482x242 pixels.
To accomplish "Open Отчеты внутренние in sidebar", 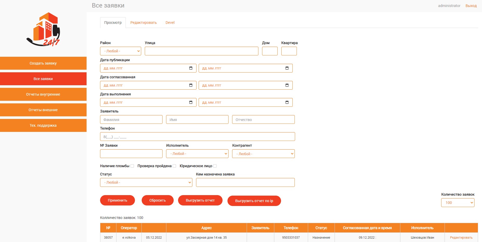I will point(43,94).
